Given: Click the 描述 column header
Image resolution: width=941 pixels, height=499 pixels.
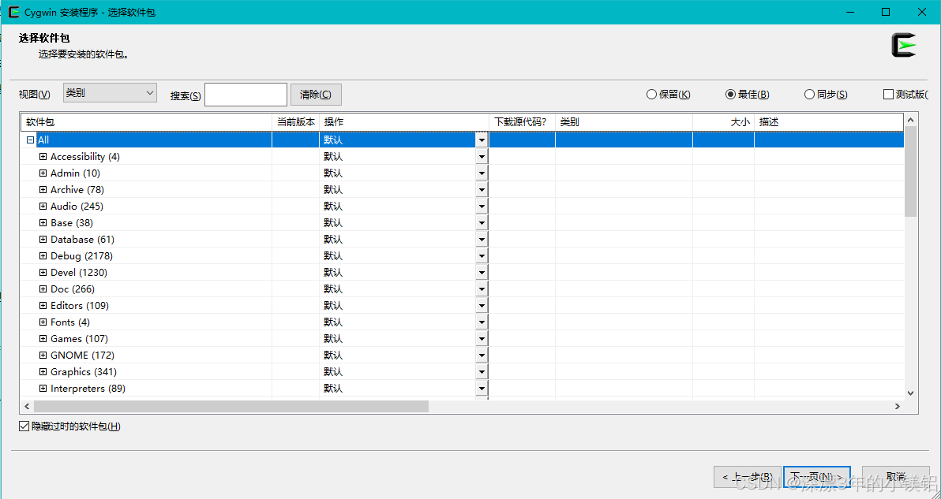Looking at the screenshot, I should (x=829, y=121).
